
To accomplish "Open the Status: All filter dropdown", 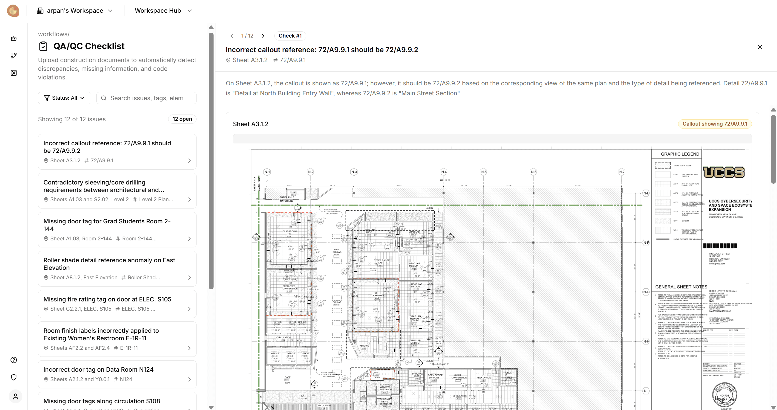I will pos(64,98).
